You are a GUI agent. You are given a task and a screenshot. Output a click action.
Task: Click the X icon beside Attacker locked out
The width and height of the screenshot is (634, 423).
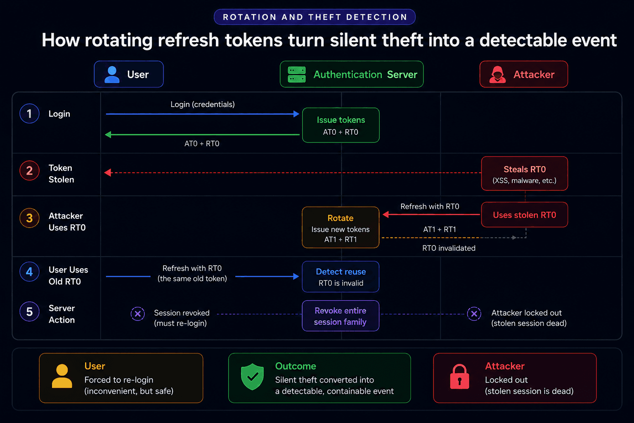point(474,314)
